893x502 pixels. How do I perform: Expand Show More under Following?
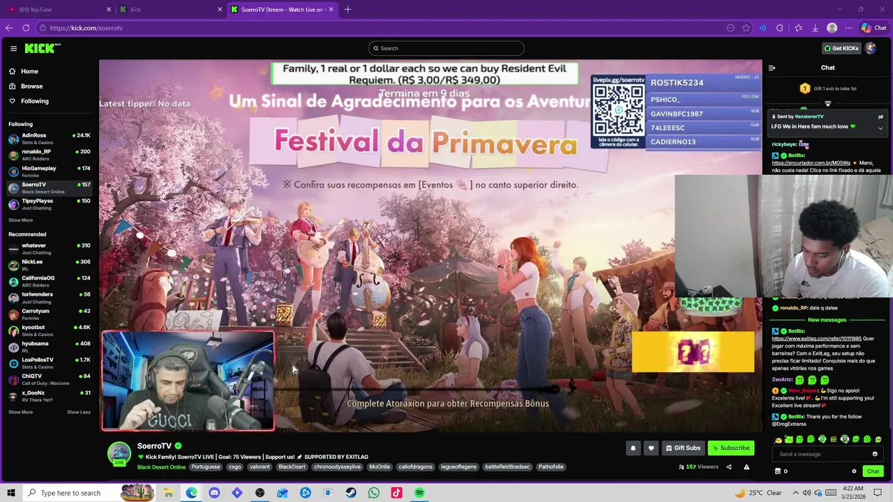20,220
